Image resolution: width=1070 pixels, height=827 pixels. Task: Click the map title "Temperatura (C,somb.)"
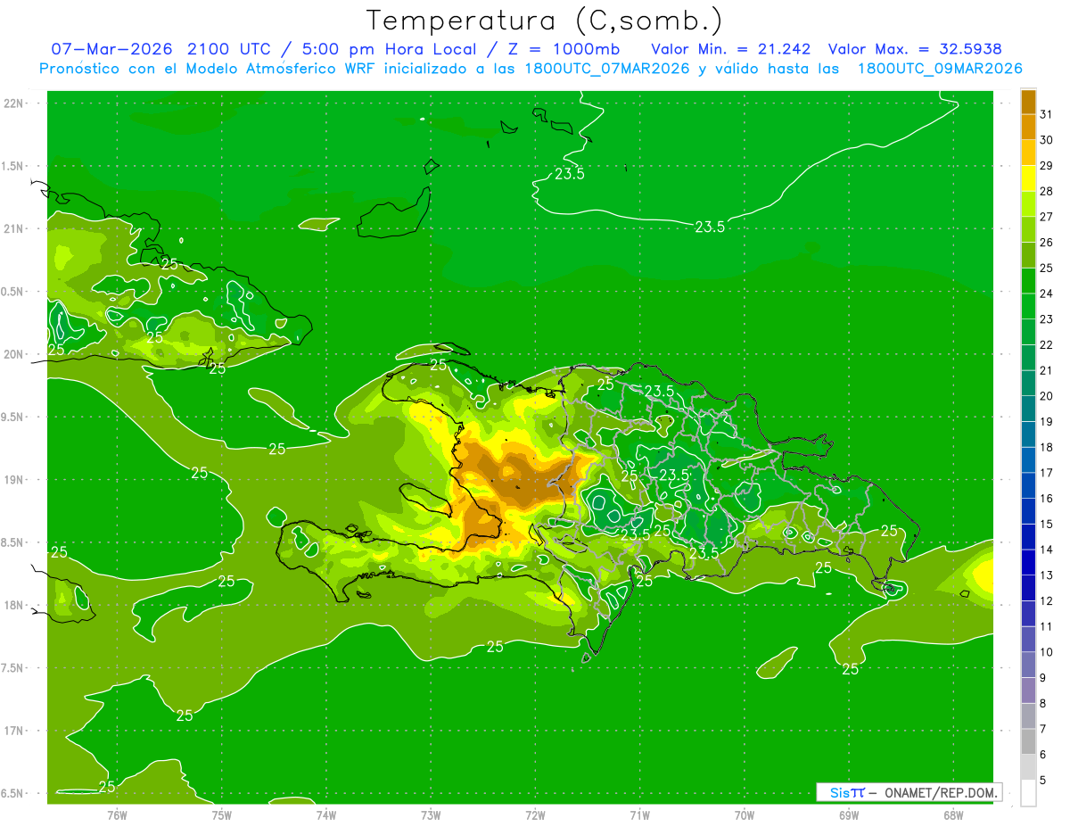point(545,20)
